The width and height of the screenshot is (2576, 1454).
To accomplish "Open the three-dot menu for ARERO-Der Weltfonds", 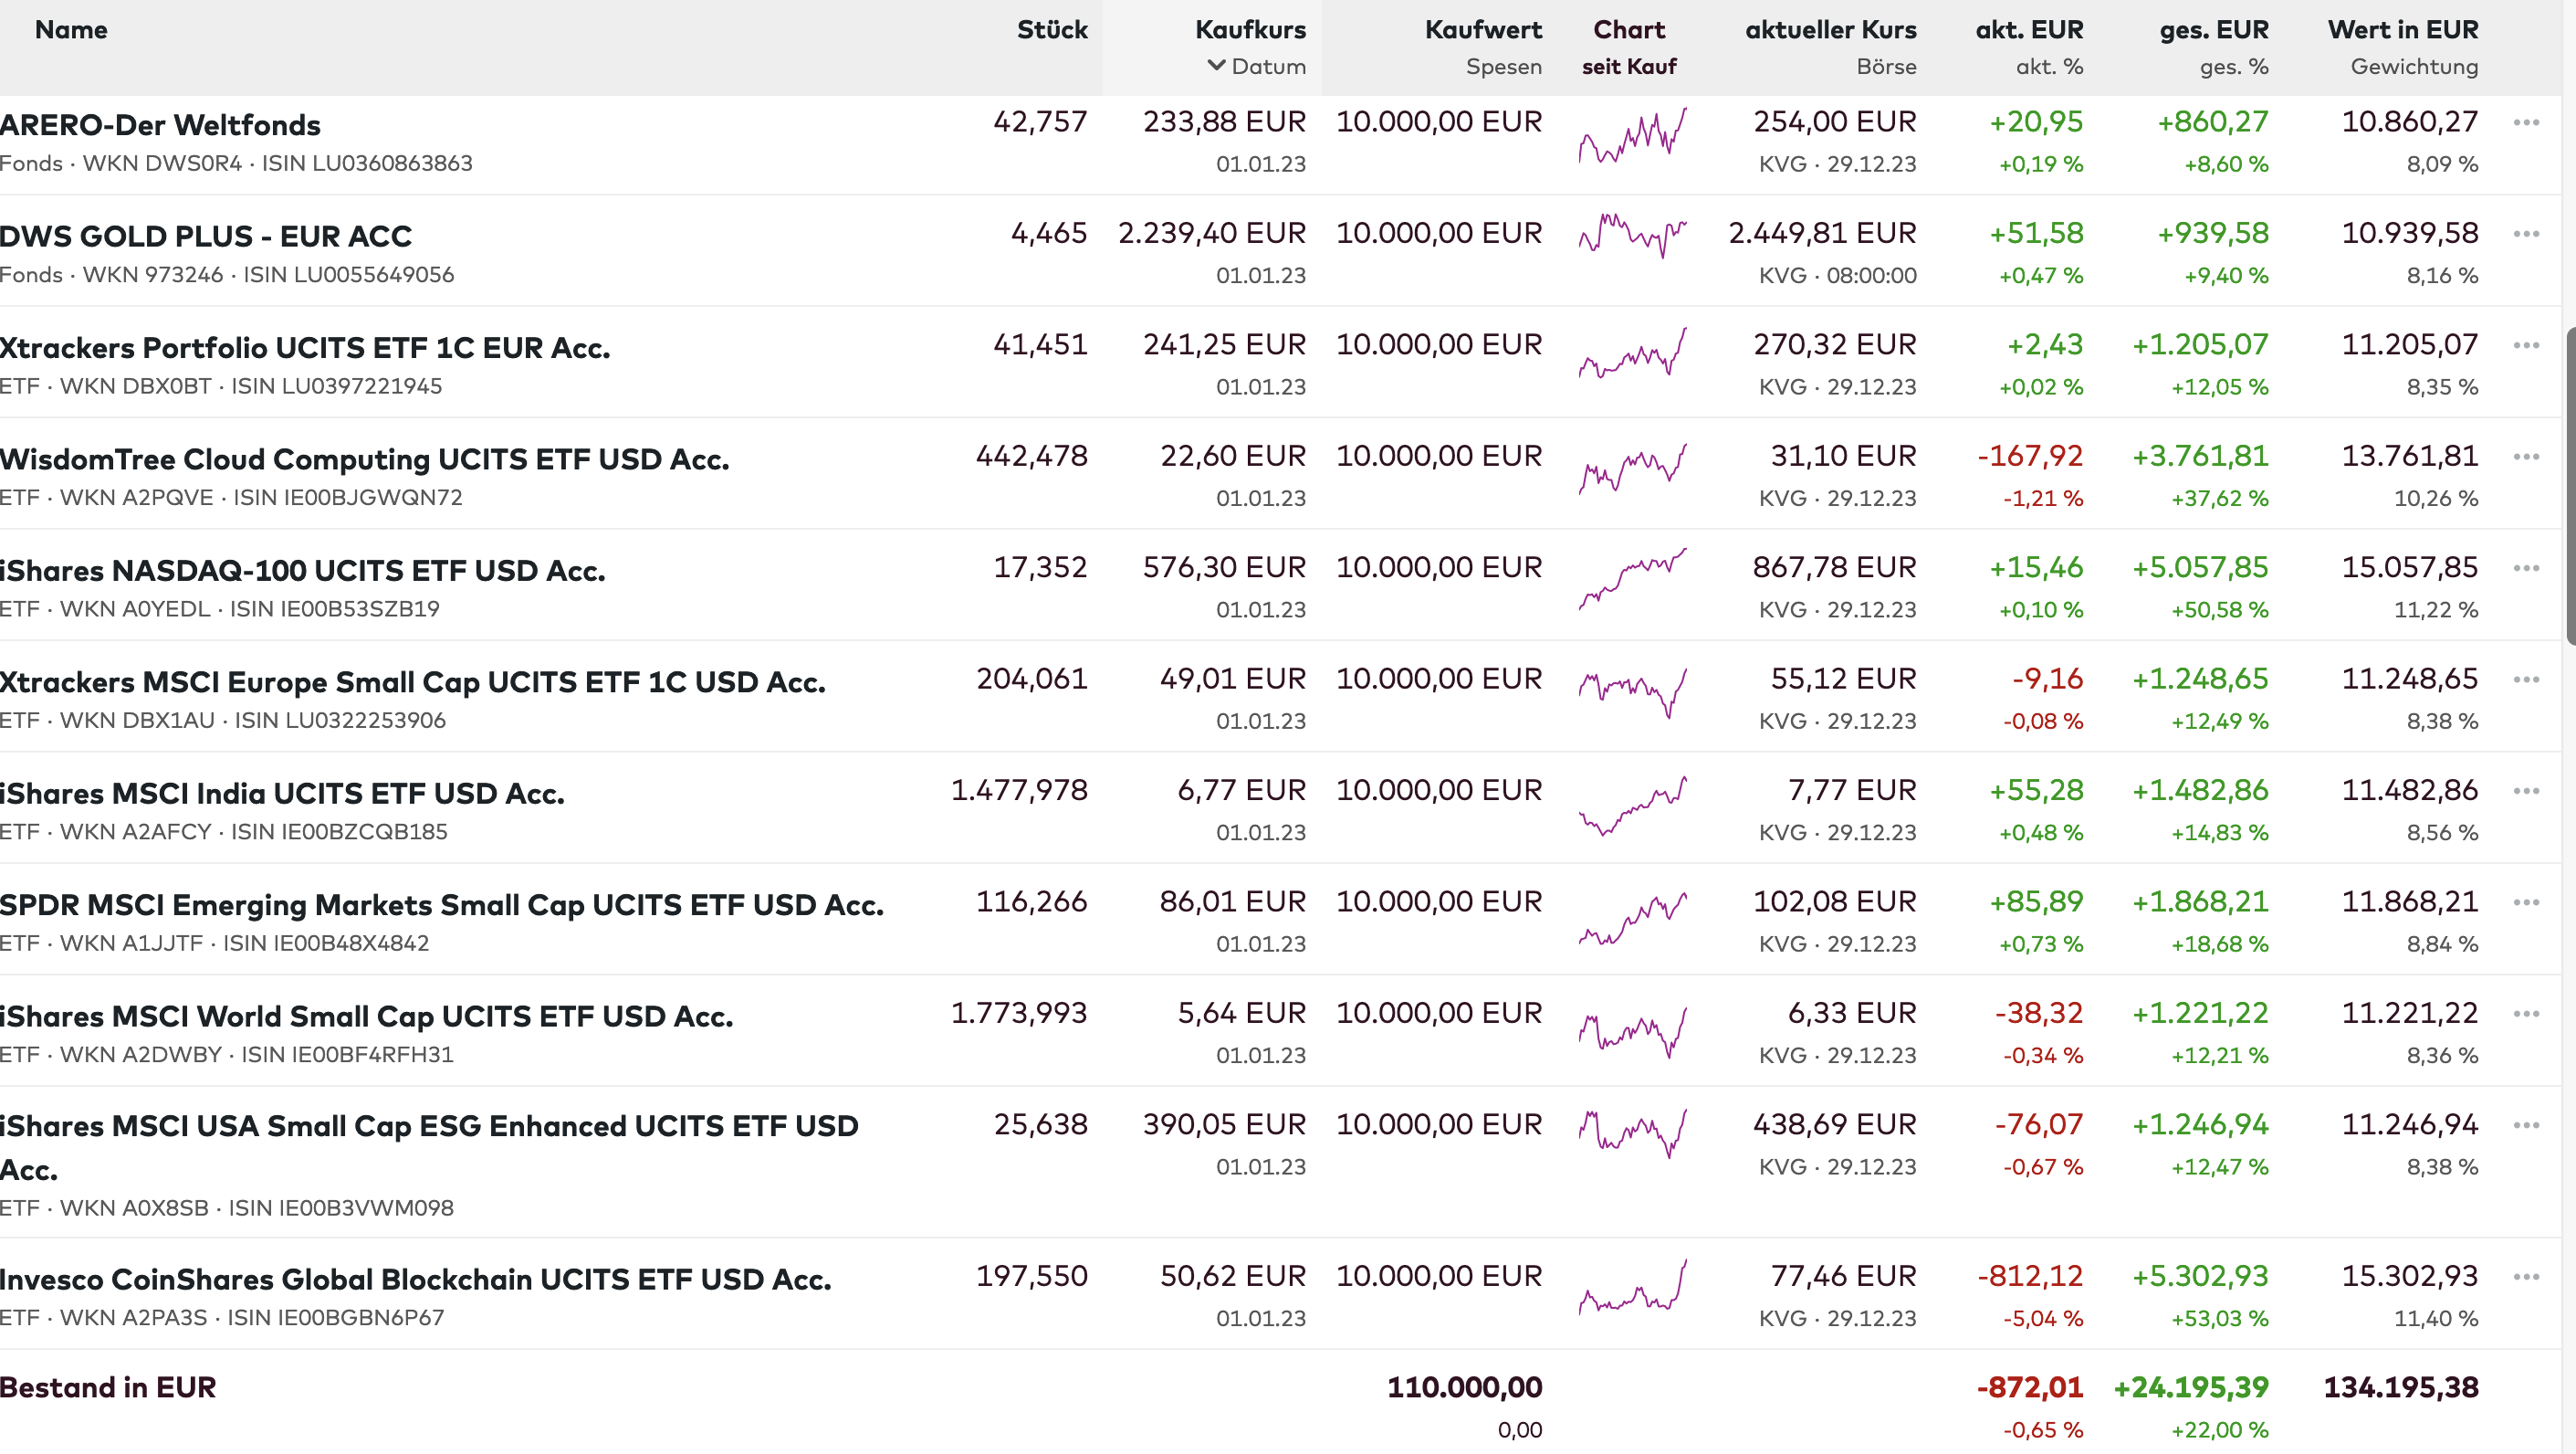I will tap(2526, 123).
